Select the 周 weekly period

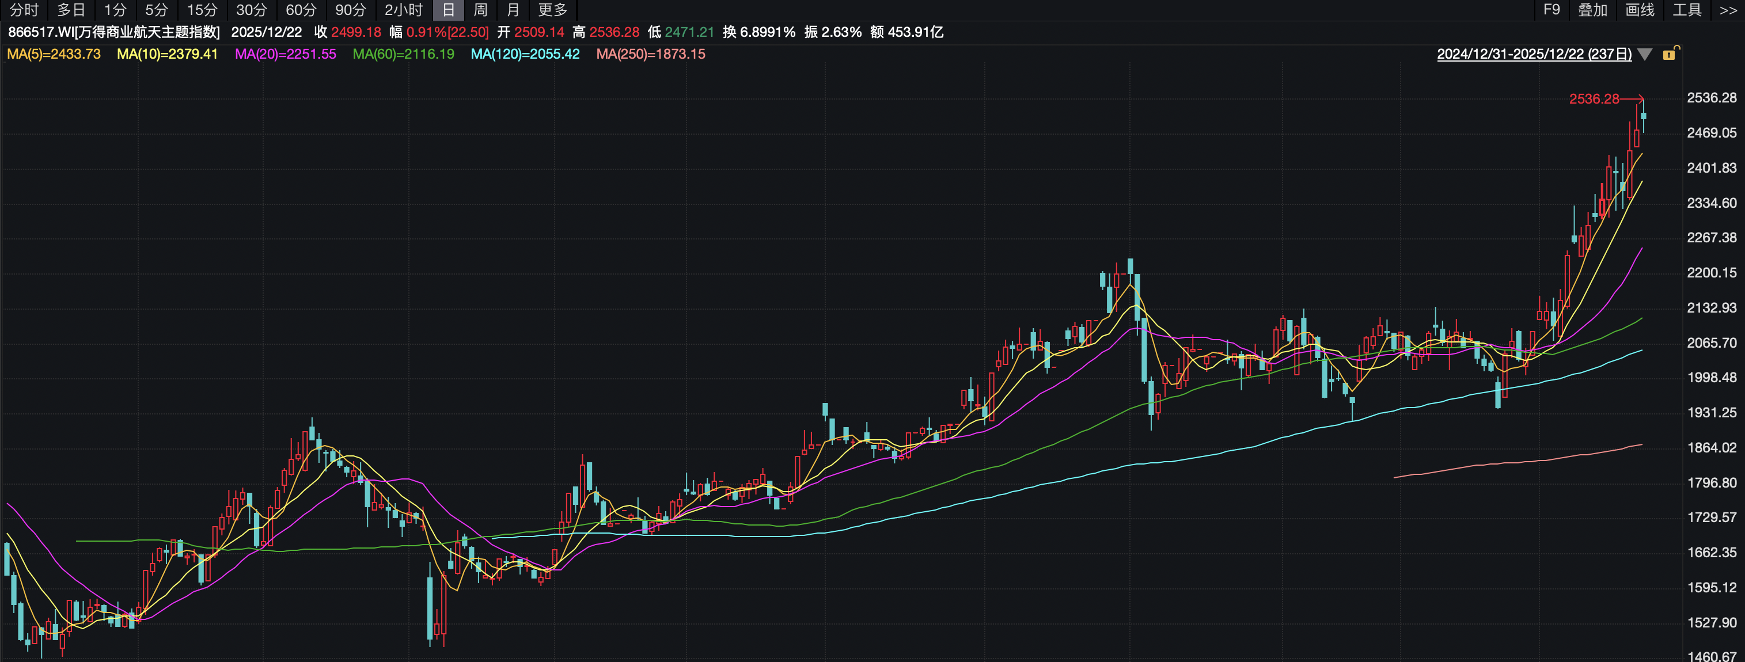click(x=480, y=10)
